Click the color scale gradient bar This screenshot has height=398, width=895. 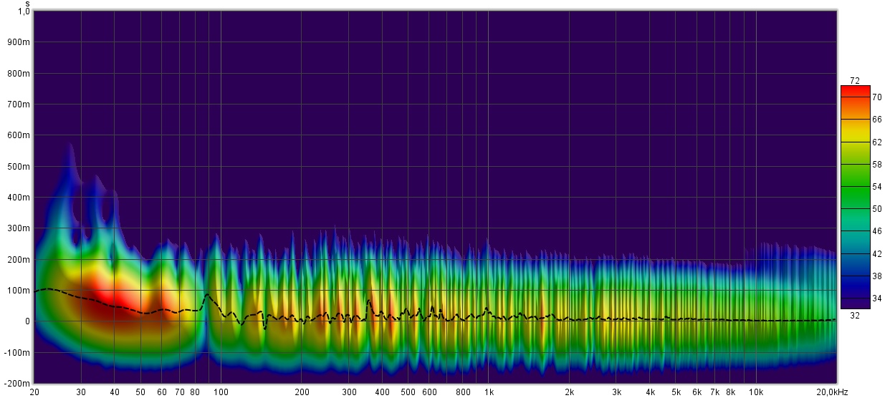click(855, 197)
